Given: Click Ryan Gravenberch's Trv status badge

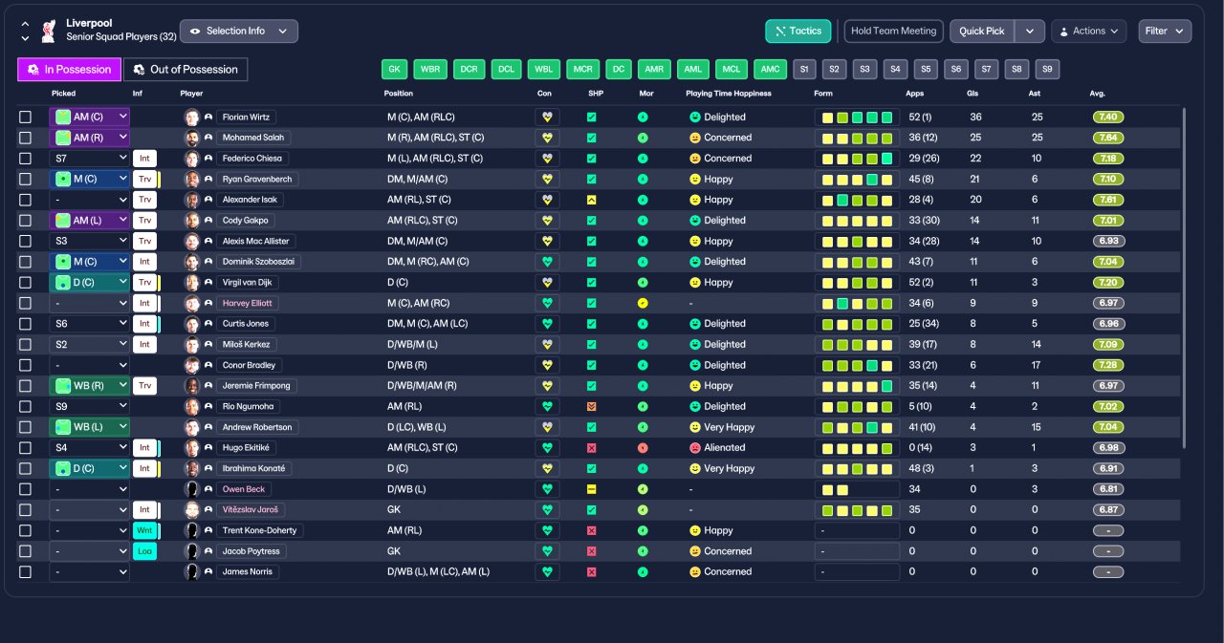Looking at the screenshot, I should coord(145,180).
